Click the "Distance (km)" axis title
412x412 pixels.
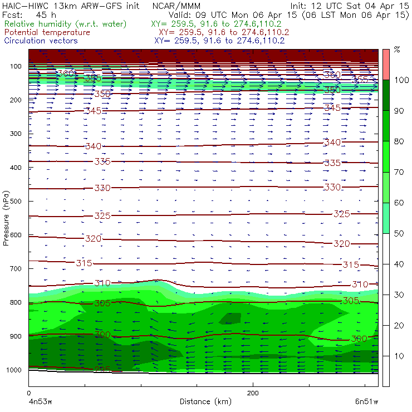pos(205,401)
